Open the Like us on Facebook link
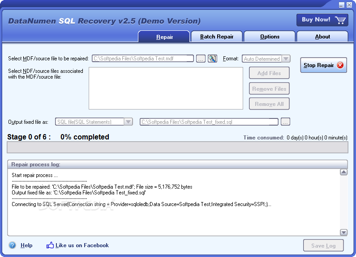Screen dimensions: 356x257 [x=82, y=245]
